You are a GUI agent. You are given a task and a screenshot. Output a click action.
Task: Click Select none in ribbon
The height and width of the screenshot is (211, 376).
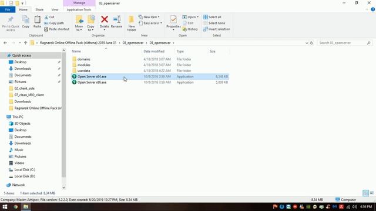(214, 23)
